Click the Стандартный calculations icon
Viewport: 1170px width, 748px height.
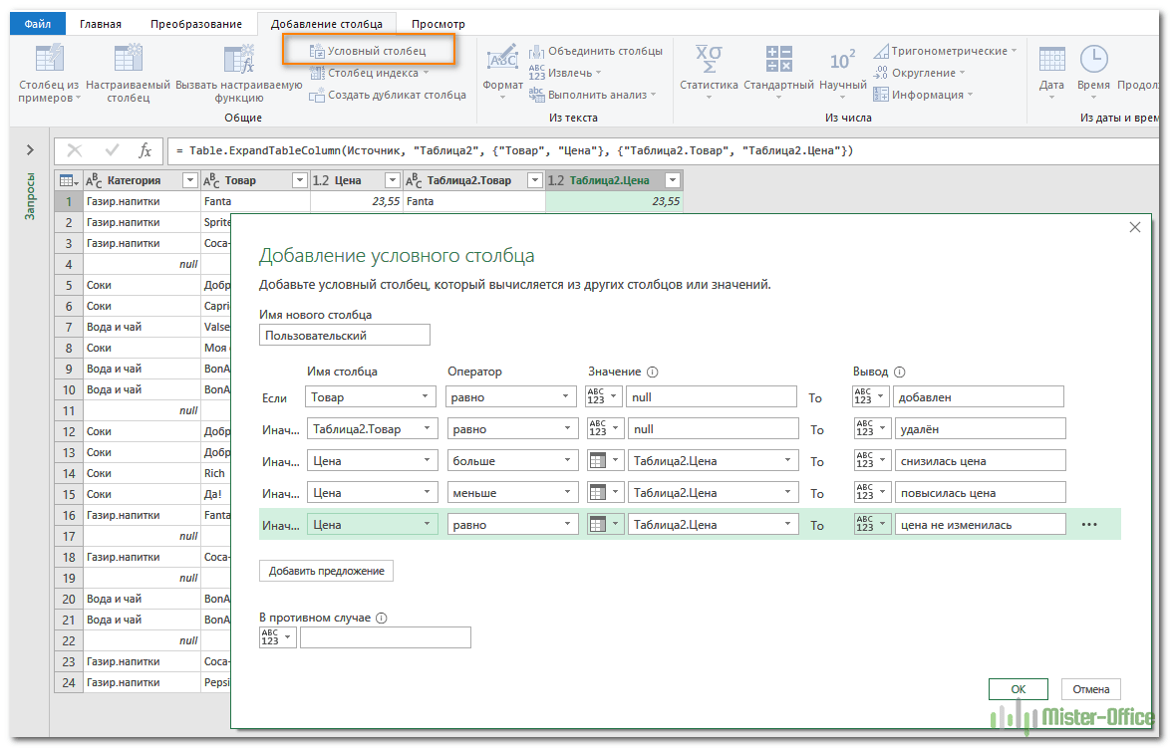pyautogui.click(x=778, y=60)
